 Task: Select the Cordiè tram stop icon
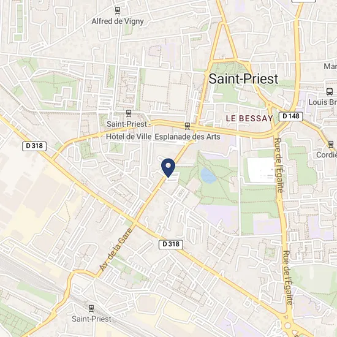(x=331, y=144)
